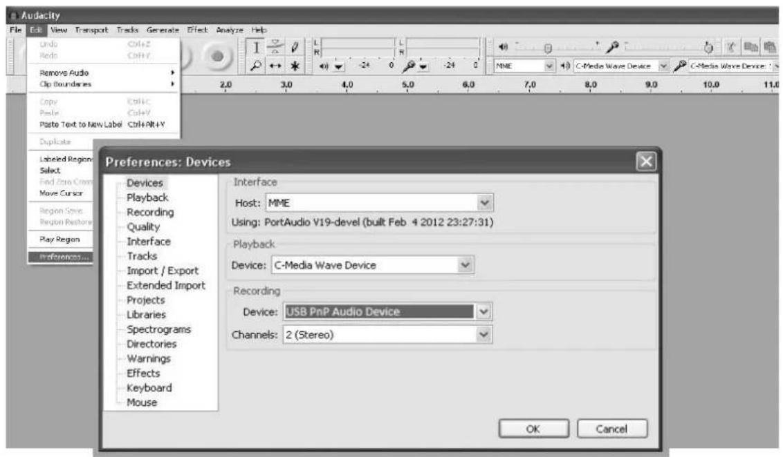This screenshot has width=783, height=457.
Task: Open the Tracks menu
Action: click(127, 30)
